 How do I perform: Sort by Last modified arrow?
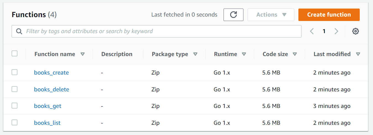pyautogui.click(x=358, y=54)
